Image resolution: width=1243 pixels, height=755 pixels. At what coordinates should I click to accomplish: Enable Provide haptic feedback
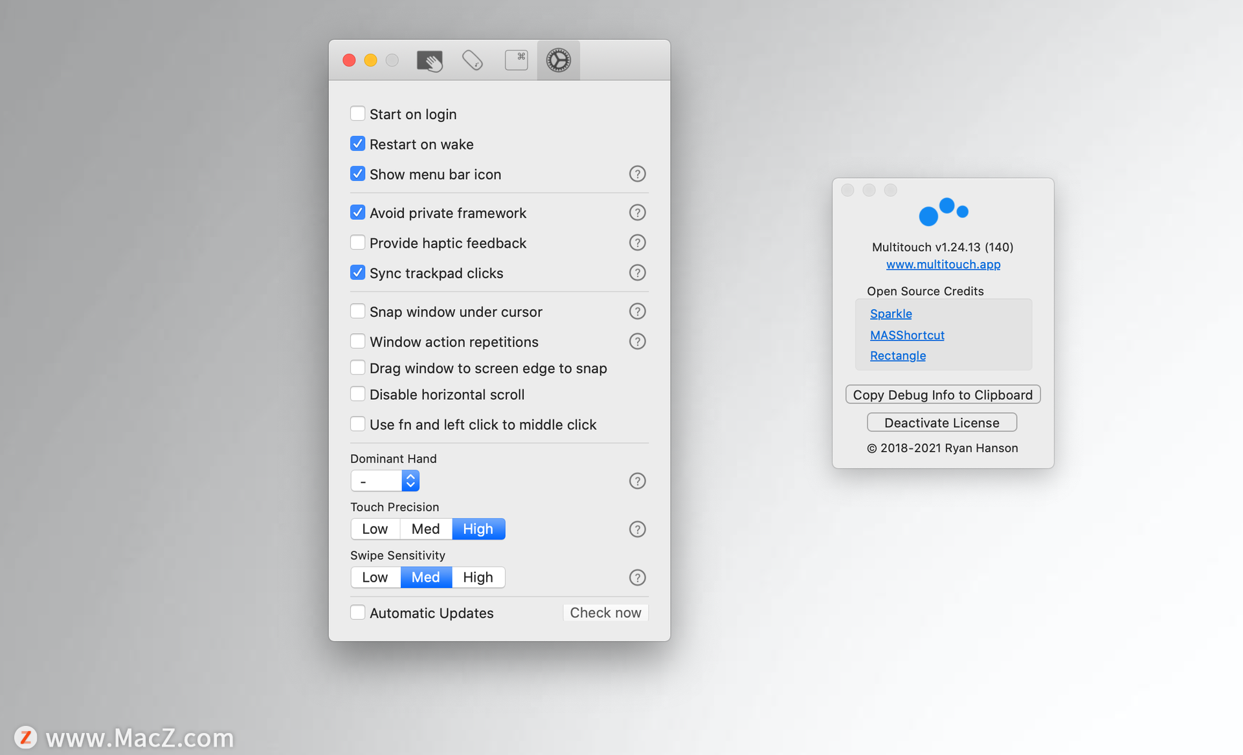pos(357,243)
